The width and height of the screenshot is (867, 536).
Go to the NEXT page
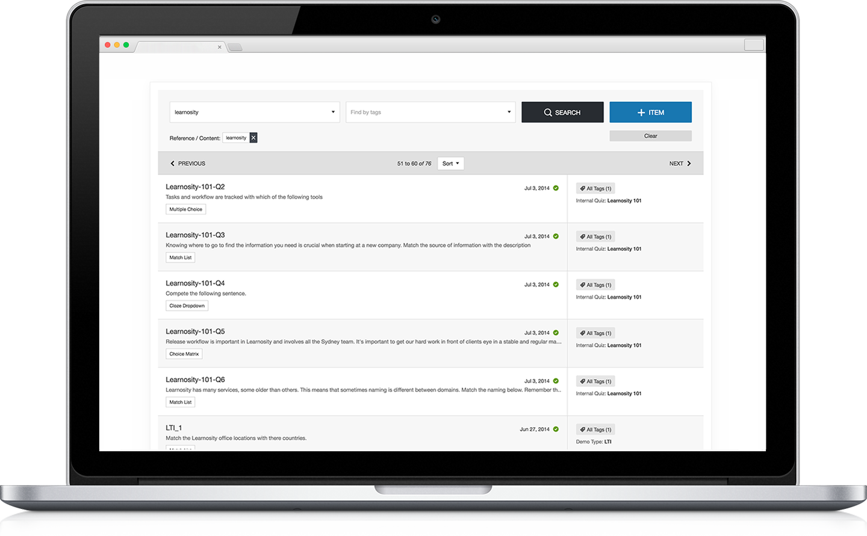point(680,164)
